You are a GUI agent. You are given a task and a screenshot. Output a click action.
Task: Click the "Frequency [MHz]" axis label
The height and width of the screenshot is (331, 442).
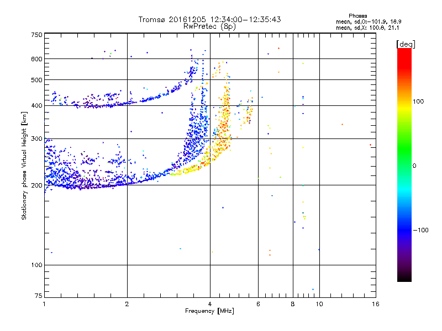click(x=209, y=311)
